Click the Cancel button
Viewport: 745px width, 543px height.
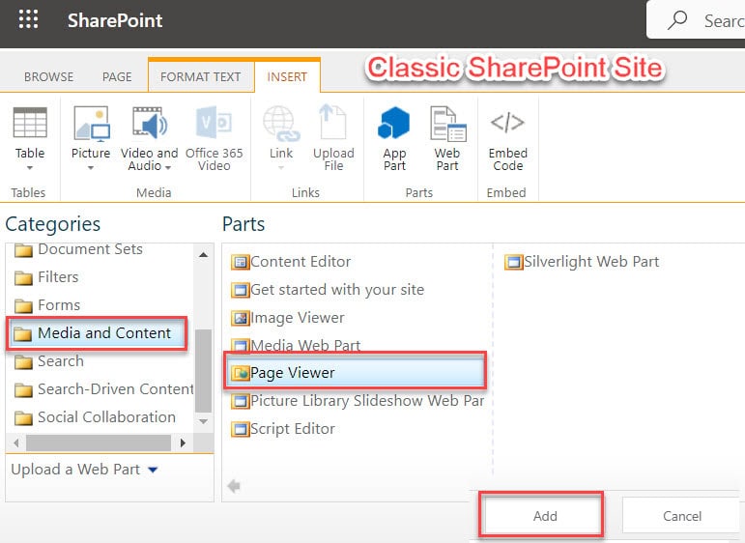682,516
